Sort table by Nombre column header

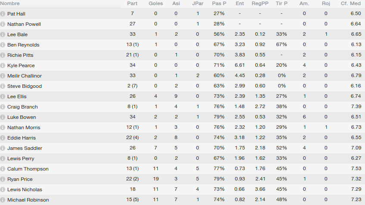10,3
